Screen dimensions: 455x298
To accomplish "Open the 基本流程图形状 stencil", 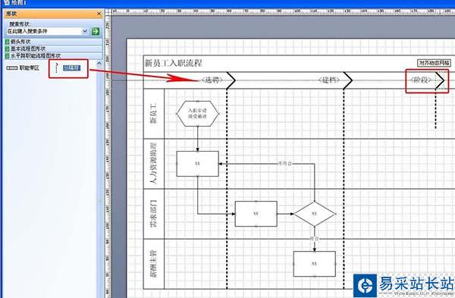I will [53, 49].
